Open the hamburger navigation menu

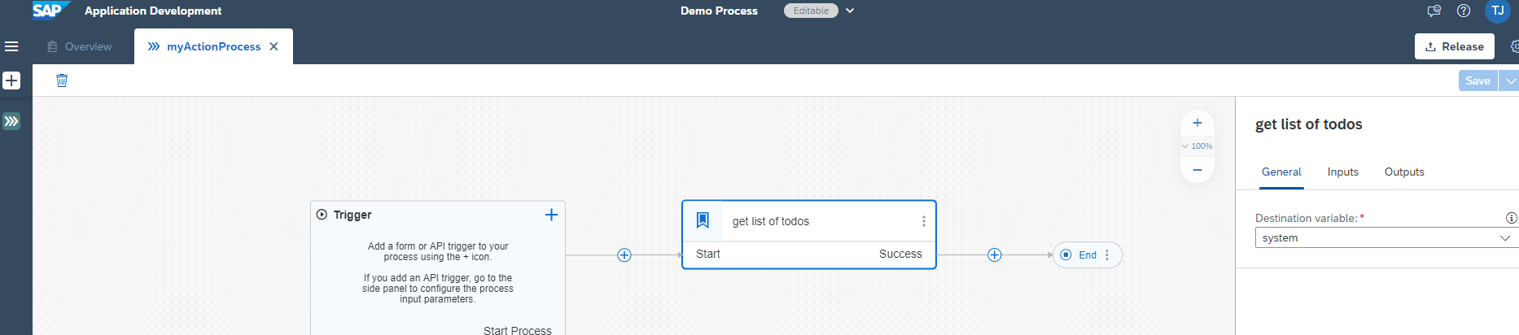click(11, 46)
